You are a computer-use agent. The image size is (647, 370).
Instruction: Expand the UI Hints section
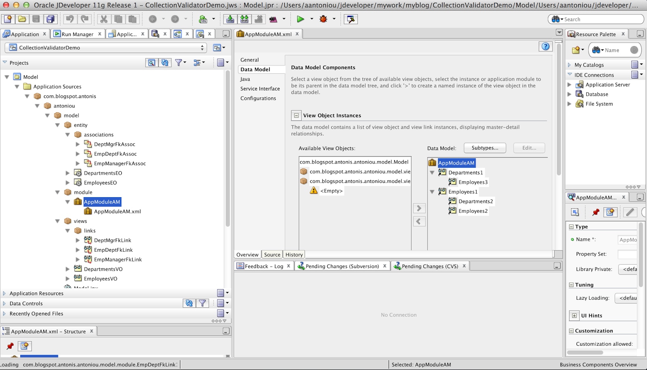(x=574, y=315)
